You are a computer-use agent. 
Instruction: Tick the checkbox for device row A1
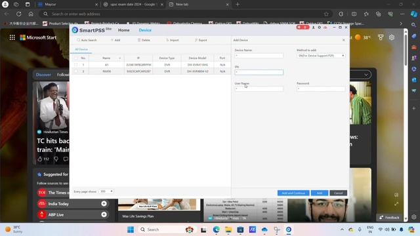pyautogui.click(x=76, y=65)
